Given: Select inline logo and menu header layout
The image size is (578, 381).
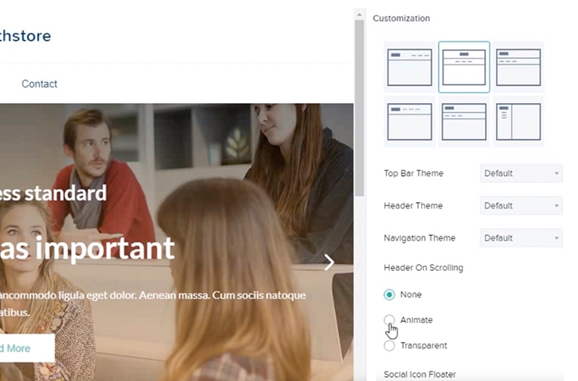Looking at the screenshot, I should [409, 122].
